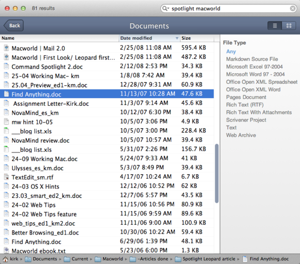Filter by Scrivener Project type
Screen dimensions: 300x264
pos(246,120)
